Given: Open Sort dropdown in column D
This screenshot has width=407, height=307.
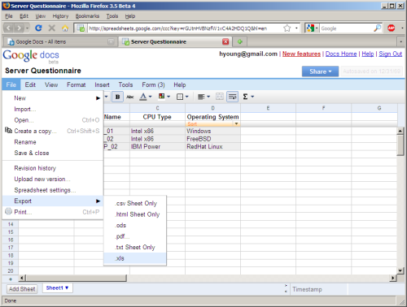Looking at the screenshot, I should point(236,124).
